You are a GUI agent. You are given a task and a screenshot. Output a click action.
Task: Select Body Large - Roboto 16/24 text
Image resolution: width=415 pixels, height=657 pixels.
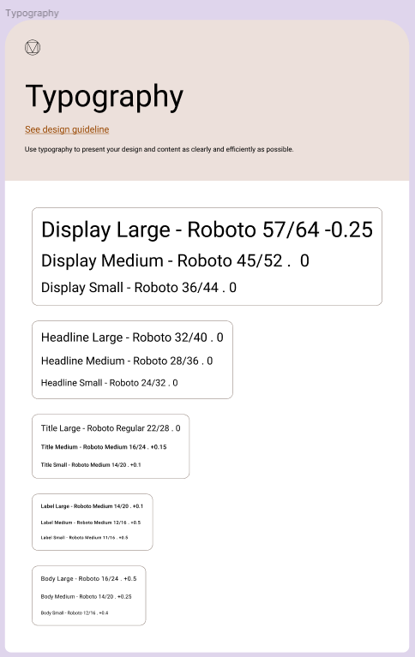click(x=88, y=579)
